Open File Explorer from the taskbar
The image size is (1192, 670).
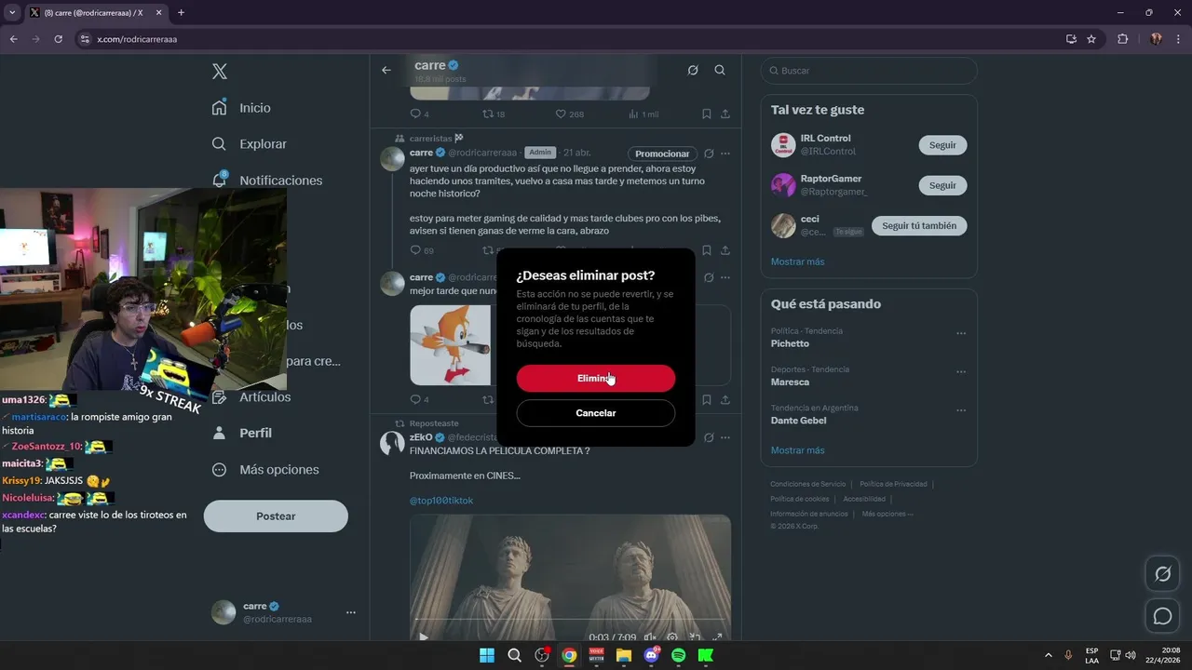point(624,655)
